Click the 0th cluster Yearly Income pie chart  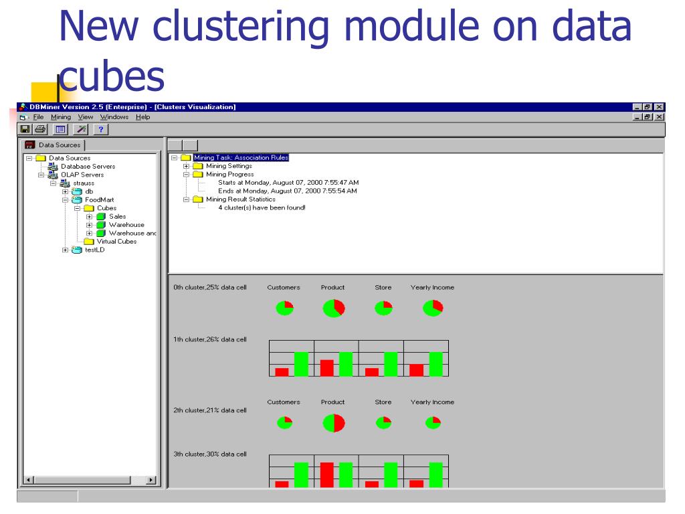point(433,308)
